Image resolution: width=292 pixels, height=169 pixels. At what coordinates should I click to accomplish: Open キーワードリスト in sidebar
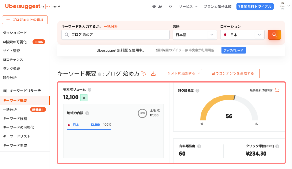point(17,136)
